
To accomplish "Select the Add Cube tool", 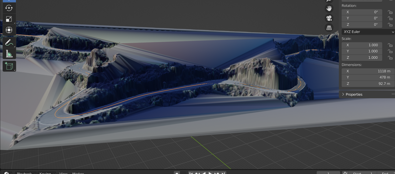I will tap(9, 66).
